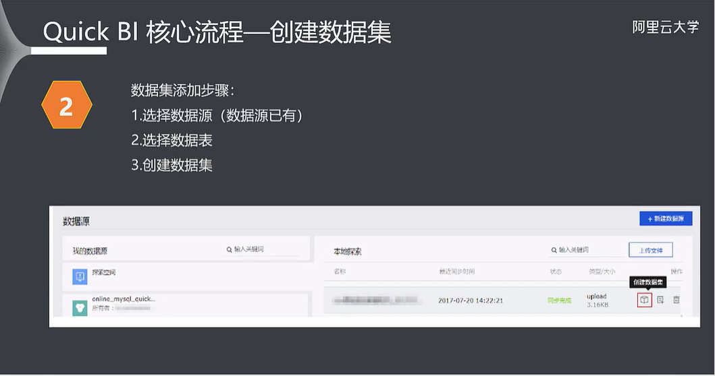Click the 数据源 page heading

click(76, 222)
